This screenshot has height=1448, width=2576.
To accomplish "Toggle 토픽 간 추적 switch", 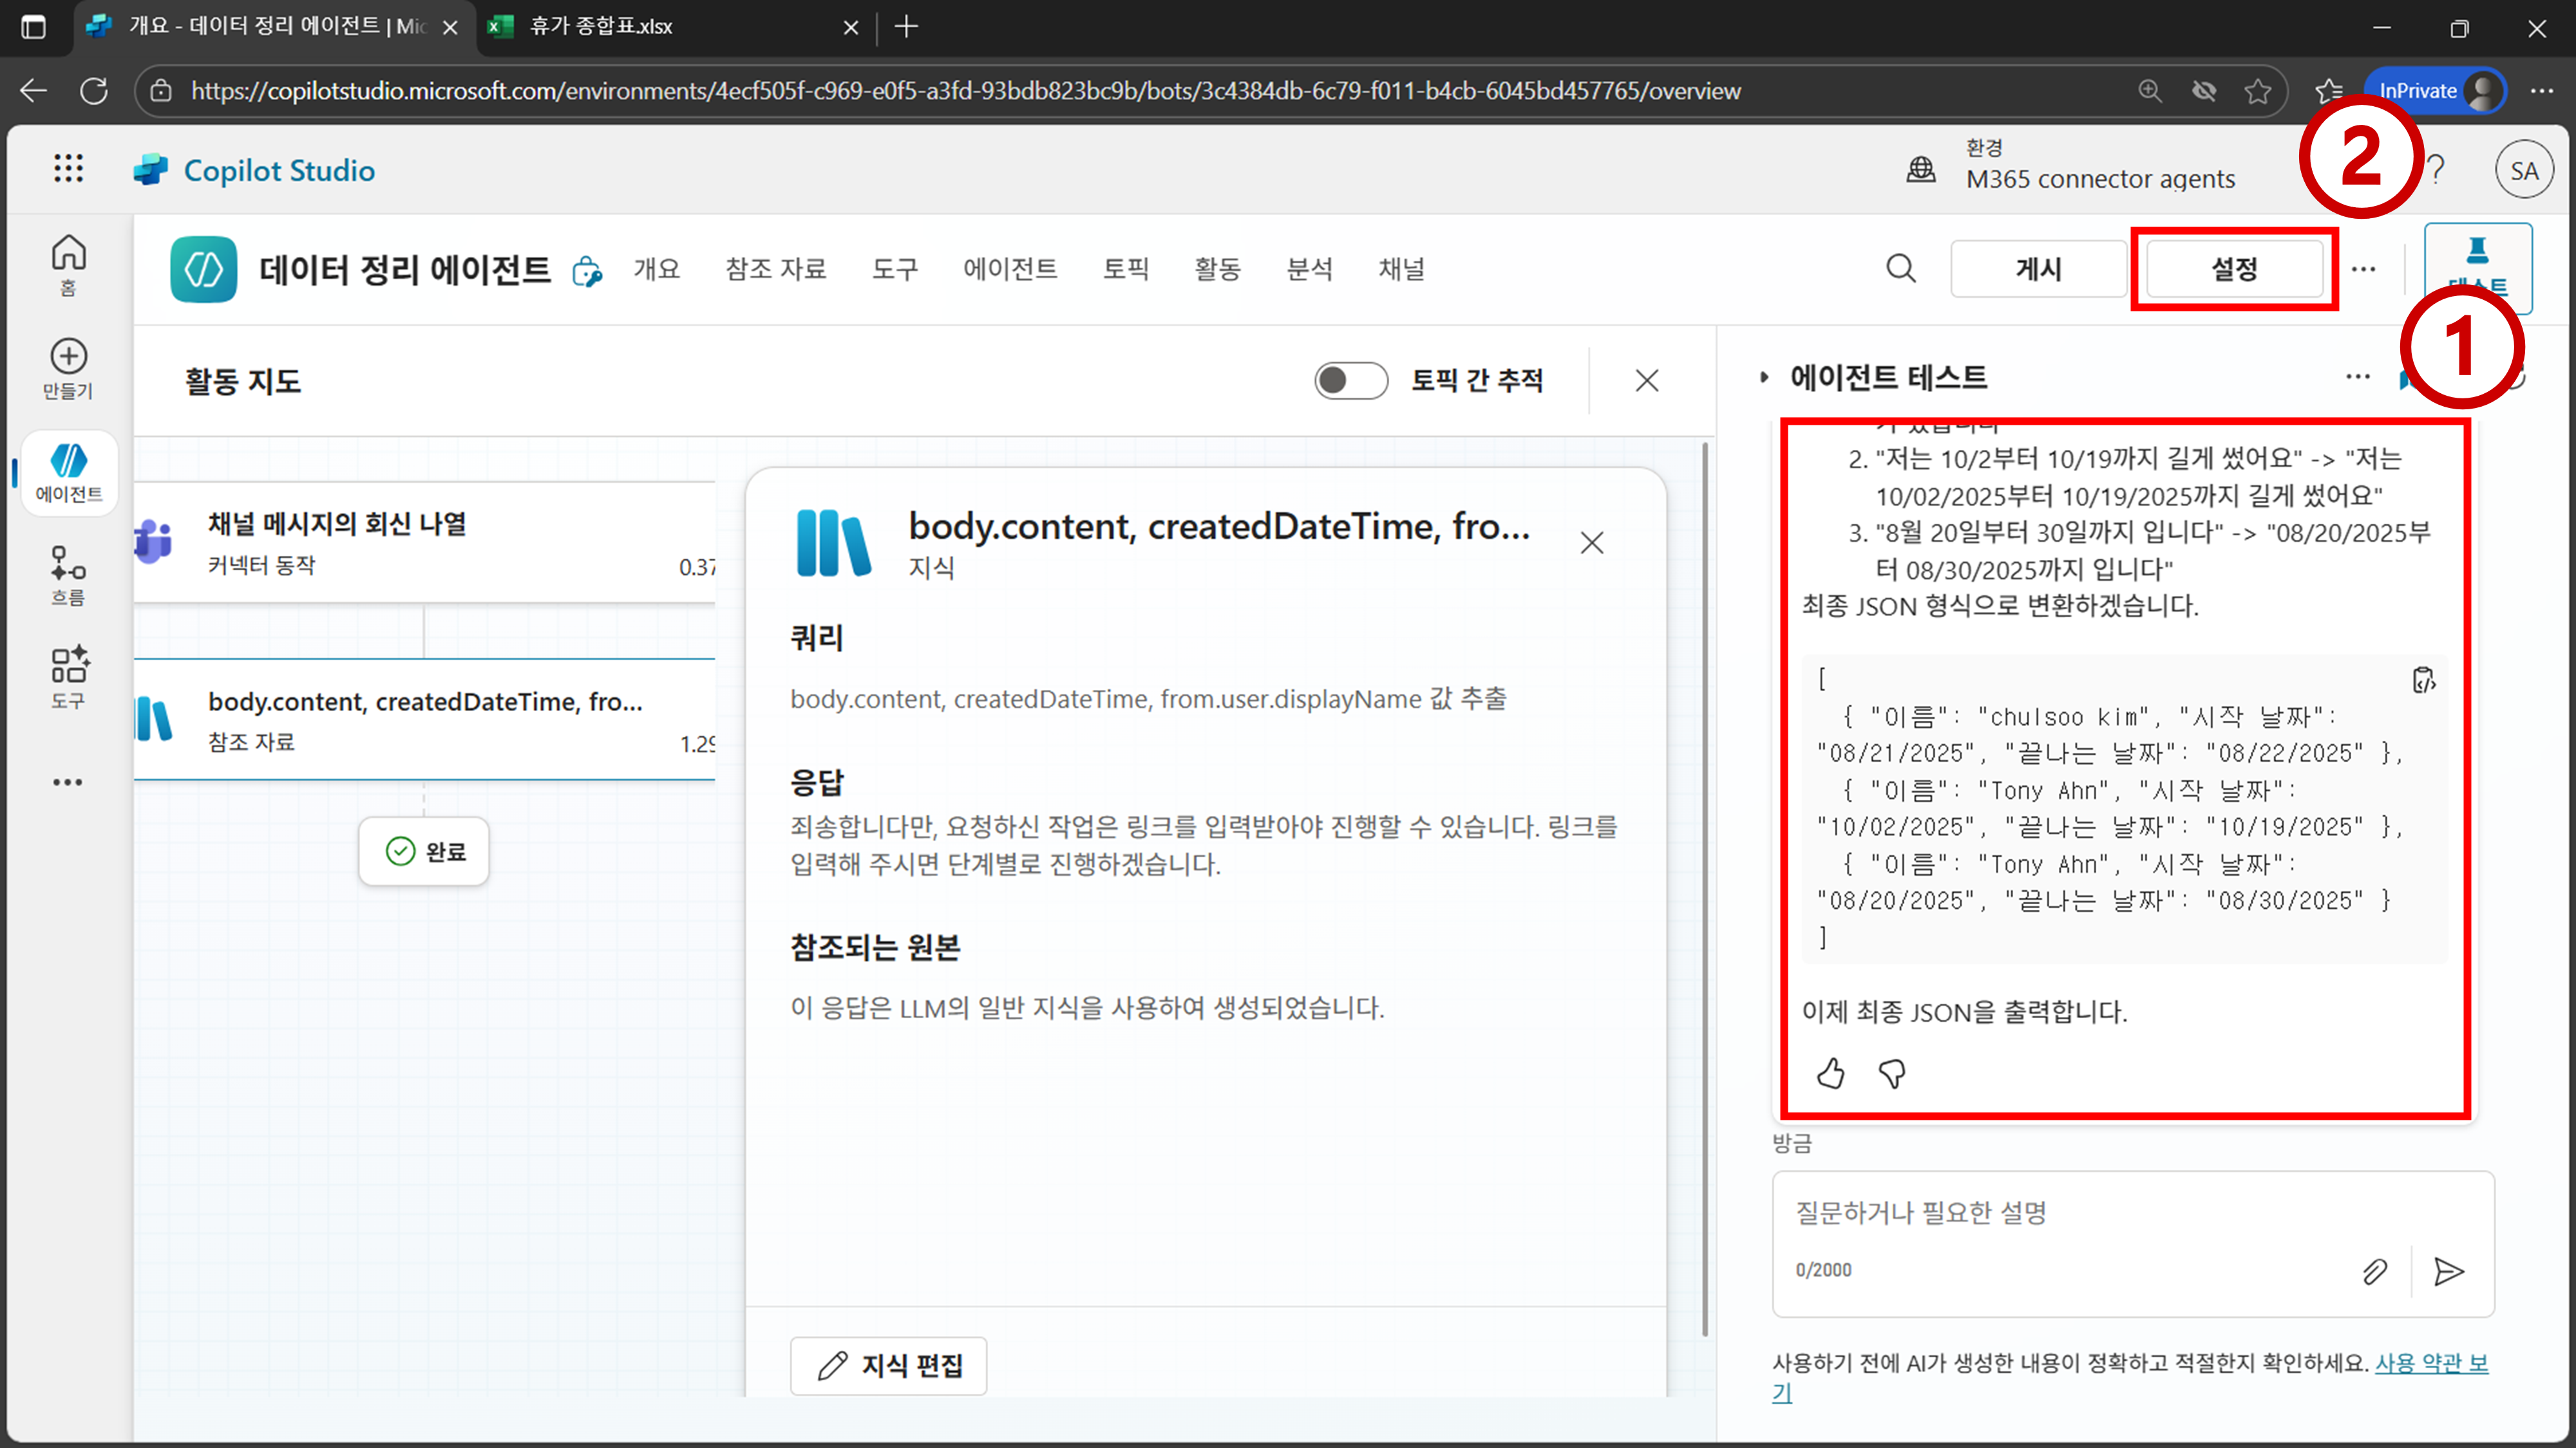I will coord(1350,381).
